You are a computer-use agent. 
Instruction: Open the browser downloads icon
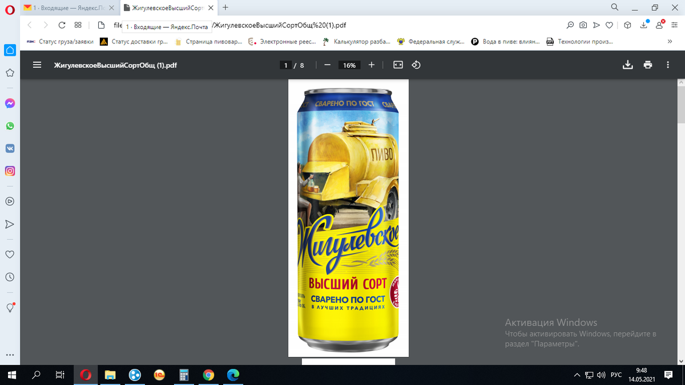(x=644, y=25)
